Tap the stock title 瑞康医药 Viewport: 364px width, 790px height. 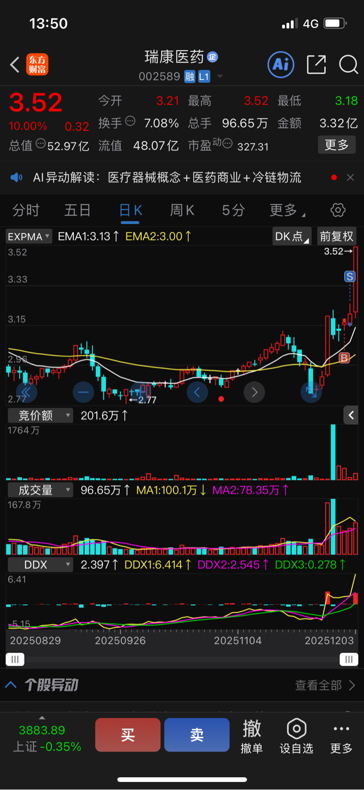pyautogui.click(x=174, y=57)
